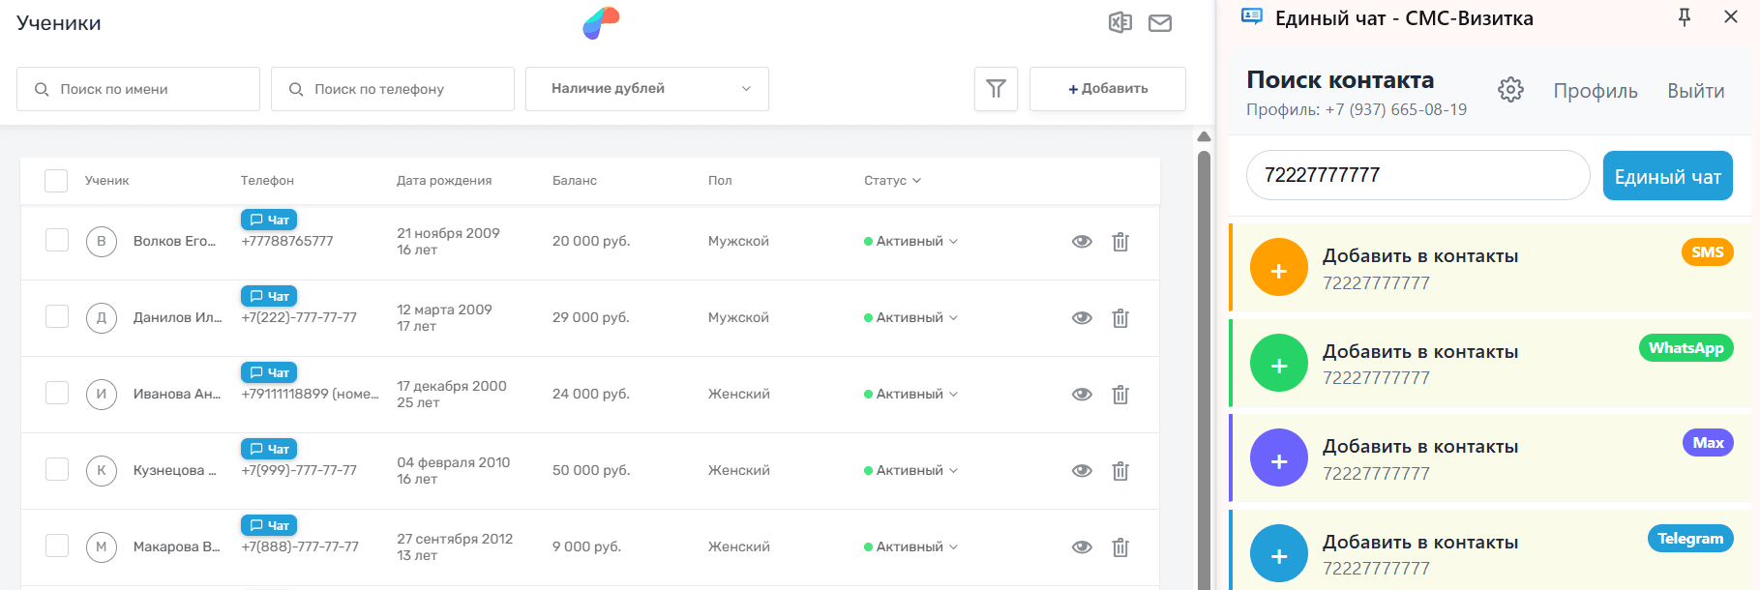The image size is (1760, 590).
Task: Change Активный status for Волков
Action: coord(910,242)
